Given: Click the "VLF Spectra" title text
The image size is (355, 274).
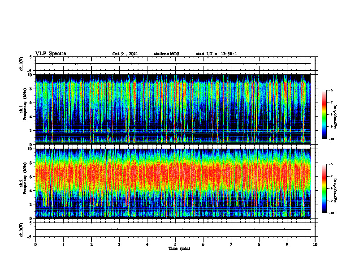Looking at the screenshot, I should coord(51,54).
